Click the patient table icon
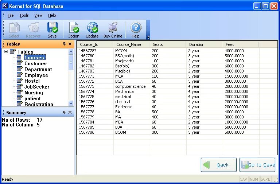Screen dimensions: 280x184 pyautogui.click(x=19, y=98)
